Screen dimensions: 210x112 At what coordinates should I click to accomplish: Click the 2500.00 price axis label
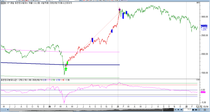204,35
